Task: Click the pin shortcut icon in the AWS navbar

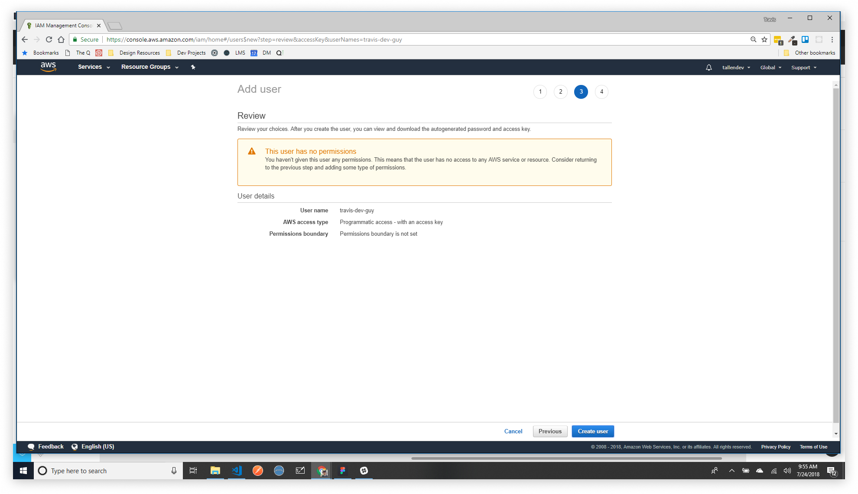Action: 193,67
